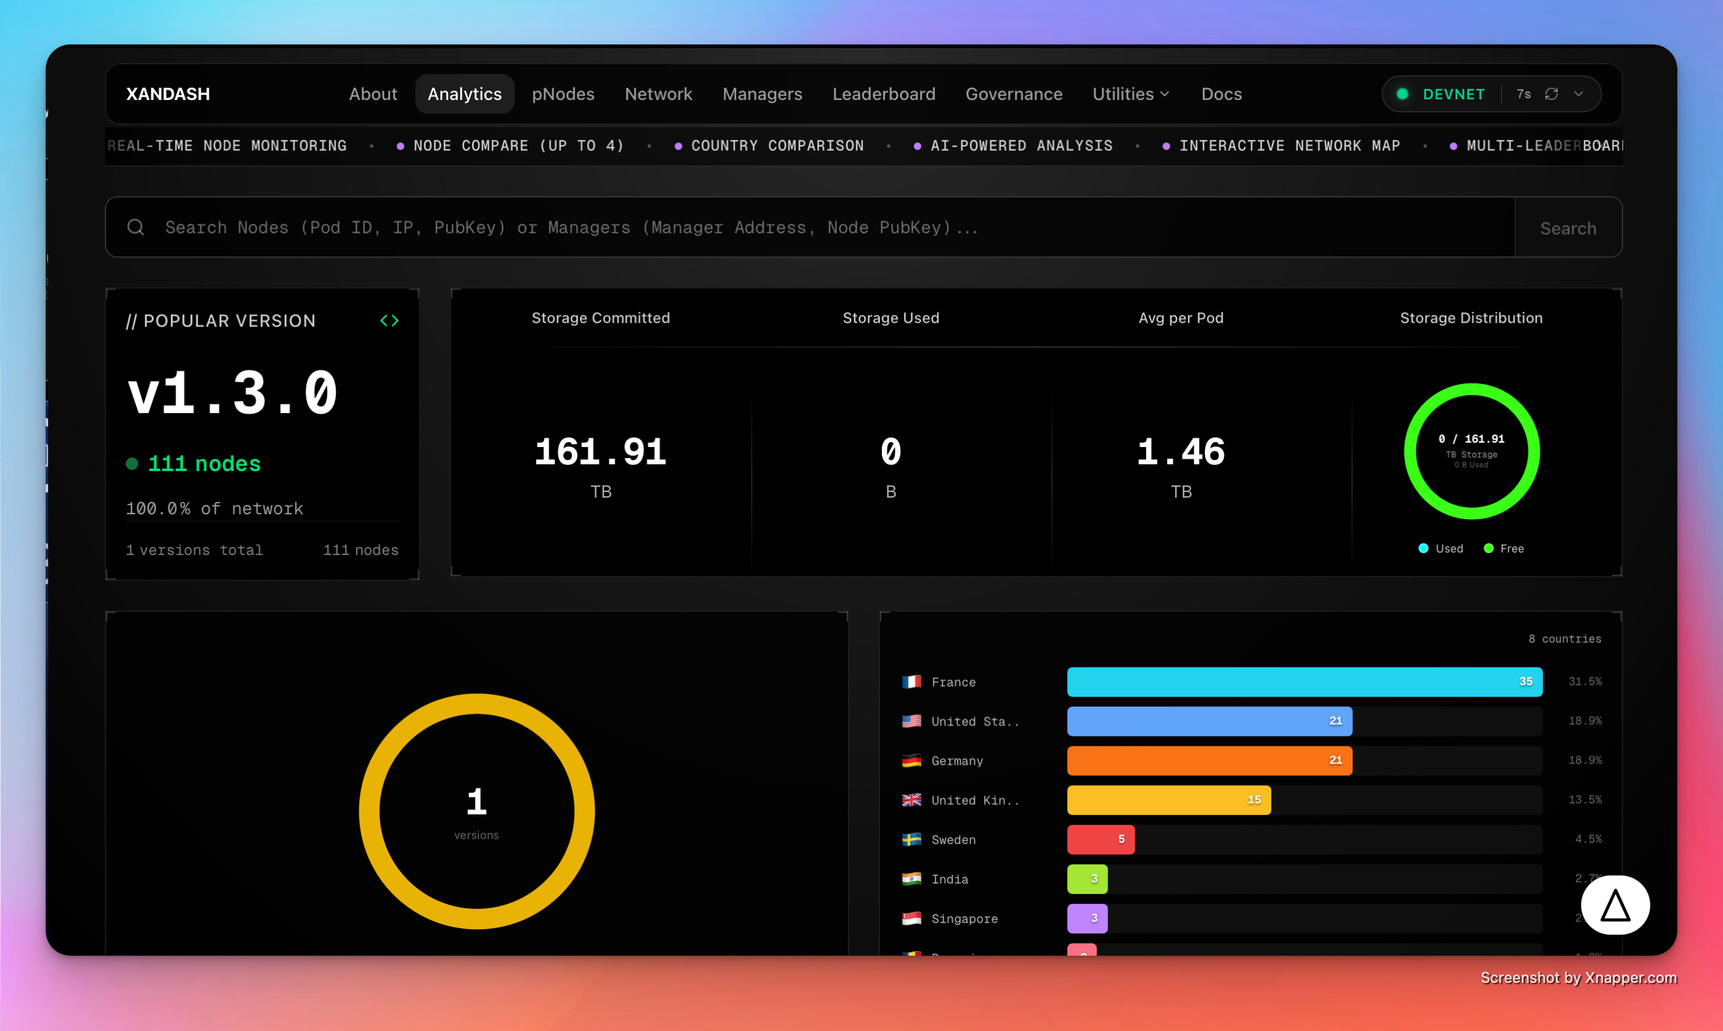Toggle the Free legend in Storage Distribution
This screenshot has width=1723, height=1031.
[1505, 548]
